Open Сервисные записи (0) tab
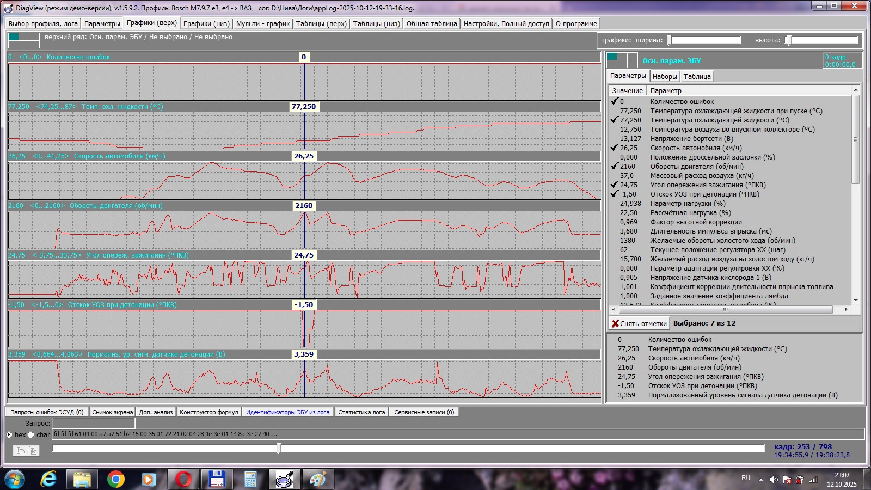This screenshot has width=871, height=490. tap(424, 412)
